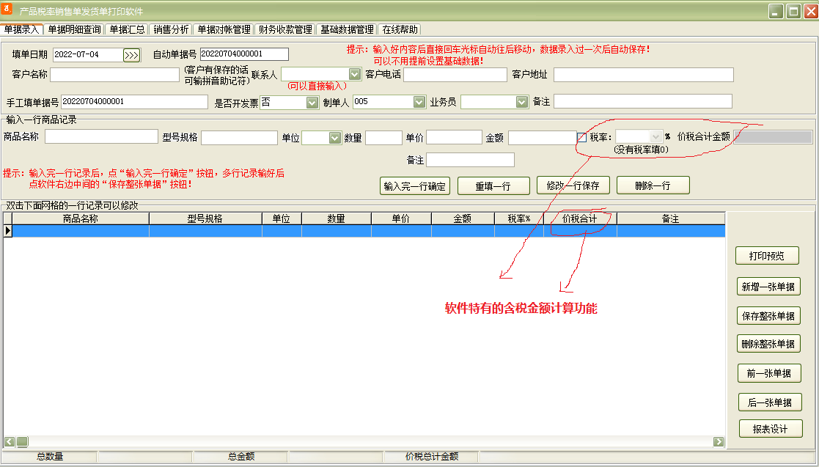The width and height of the screenshot is (819, 467).
Task: Open the 是否开发票 dropdown
Action: pyautogui.click(x=312, y=103)
